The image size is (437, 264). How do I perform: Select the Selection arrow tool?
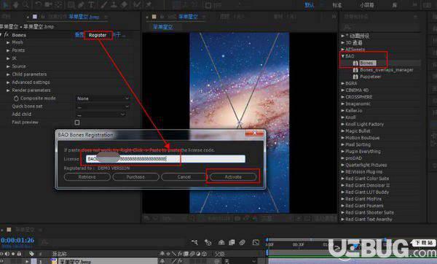pyautogui.click(x=5, y=4)
